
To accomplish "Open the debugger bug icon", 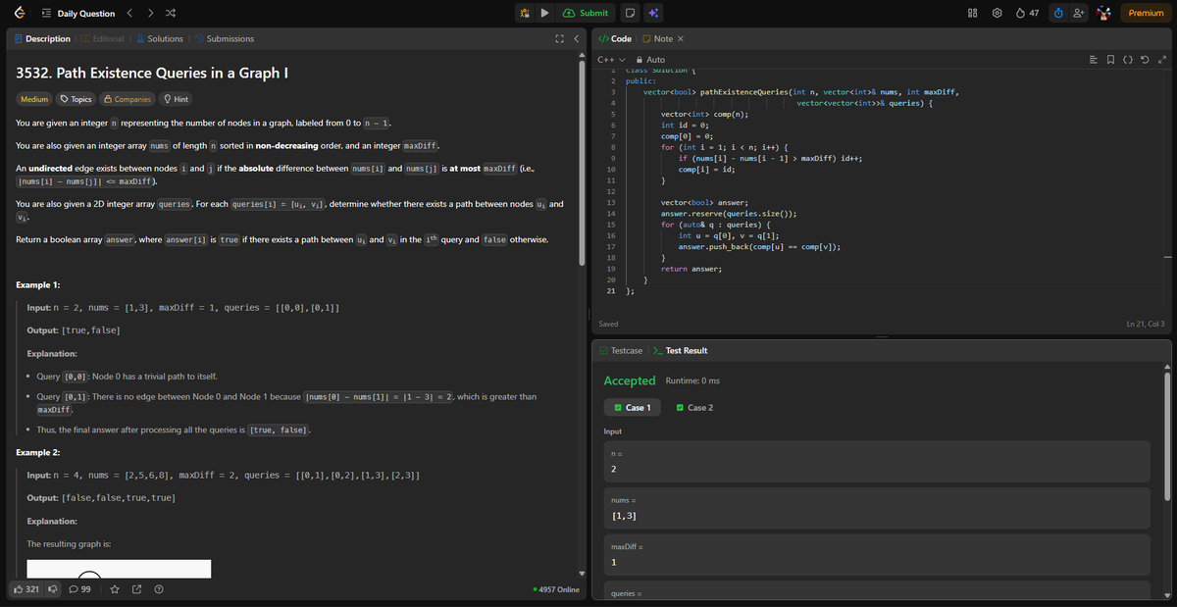I will click(x=524, y=13).
